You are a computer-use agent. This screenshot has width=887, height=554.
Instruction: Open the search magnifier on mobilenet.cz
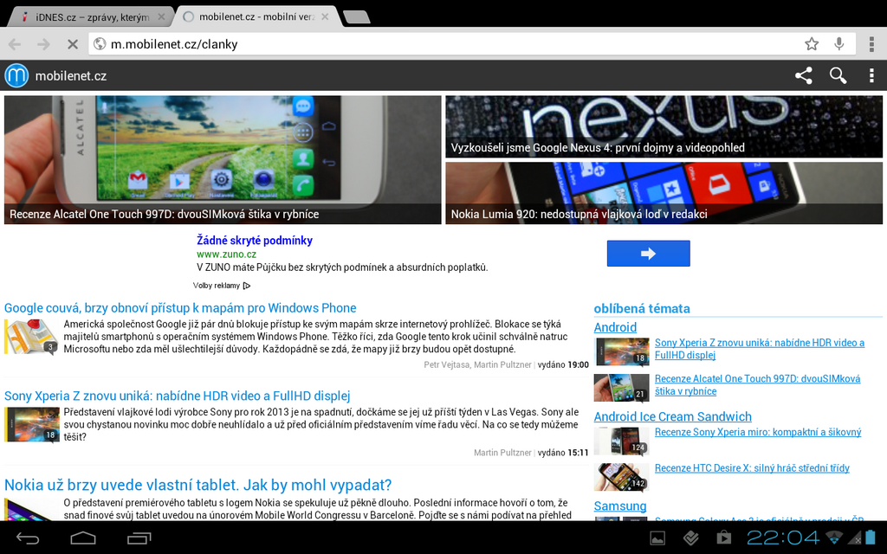pos(838,75)
